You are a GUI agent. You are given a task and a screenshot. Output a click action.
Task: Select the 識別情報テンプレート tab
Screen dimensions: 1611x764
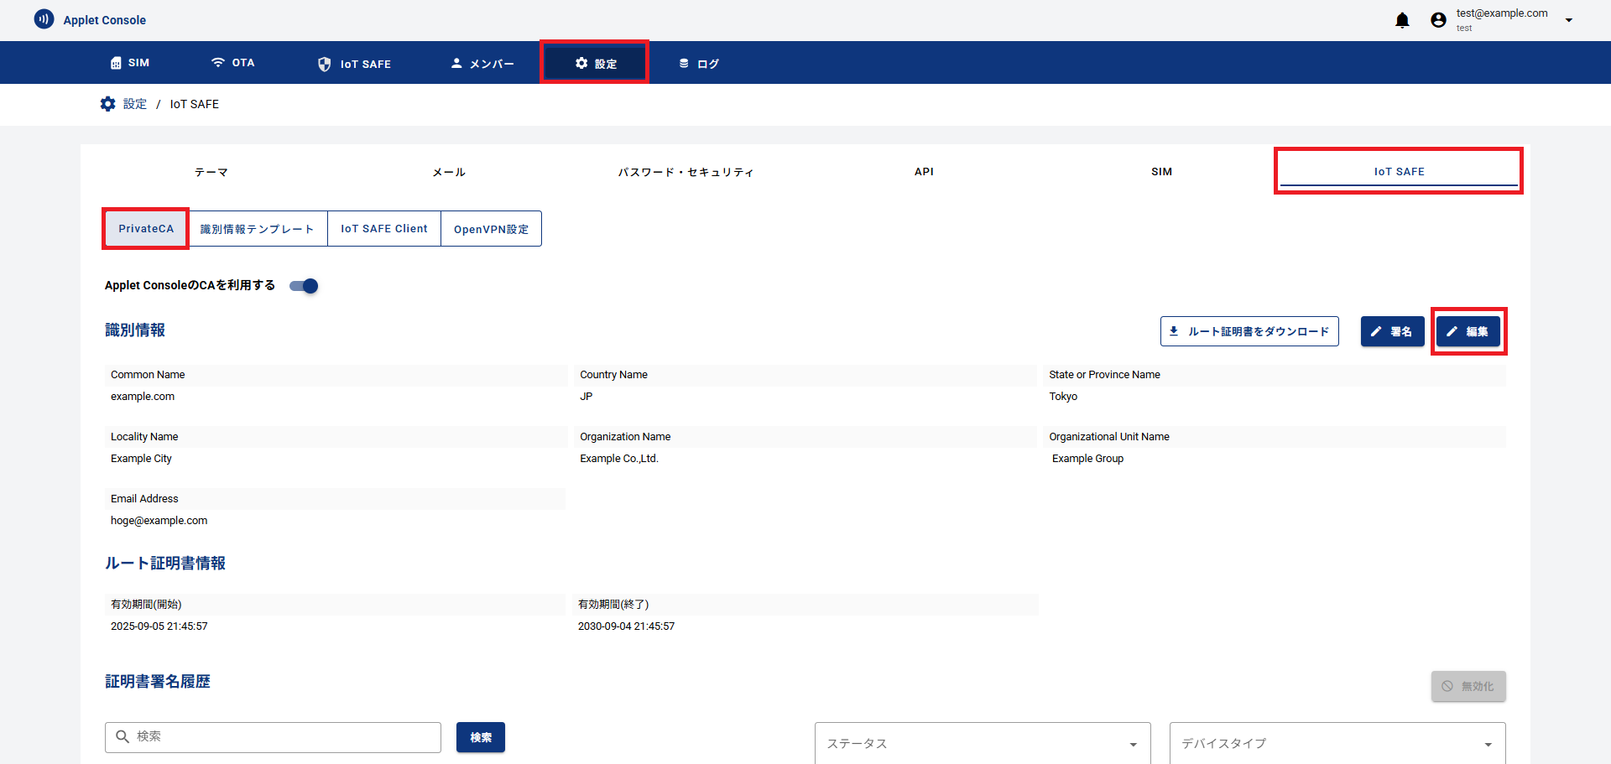[x=257, y=229]
